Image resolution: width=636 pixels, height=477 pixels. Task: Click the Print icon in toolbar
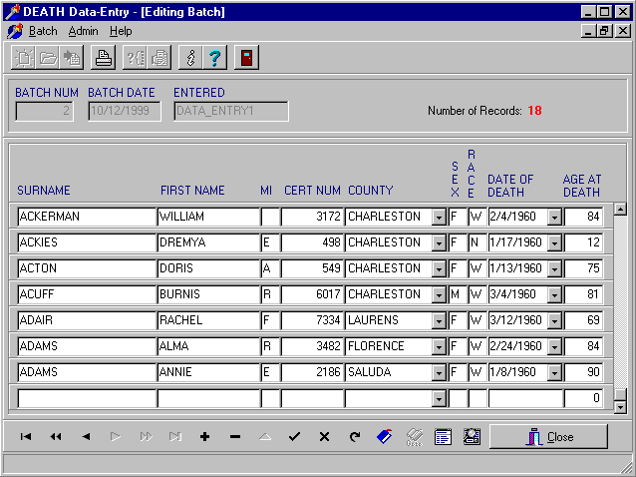coord(102,58)
